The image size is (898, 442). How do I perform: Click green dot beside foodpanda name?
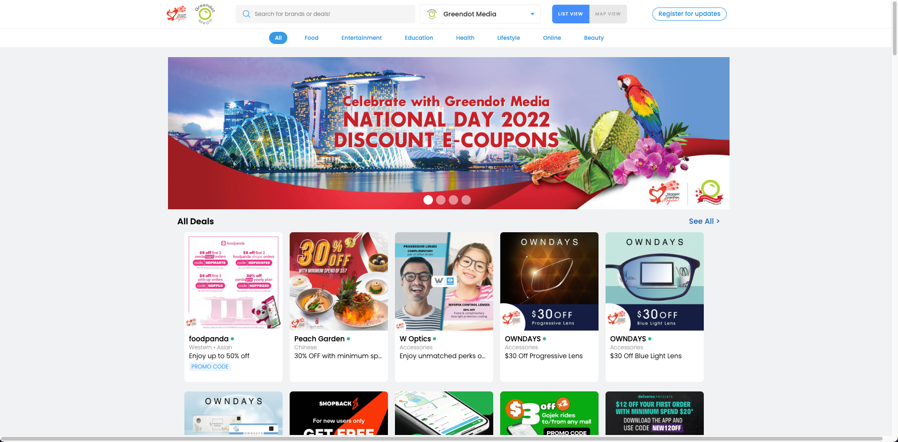[x=233, y=339]
